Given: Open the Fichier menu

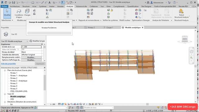Looking at the screenshot, I should pyautogui.click(x=4, y=6).
